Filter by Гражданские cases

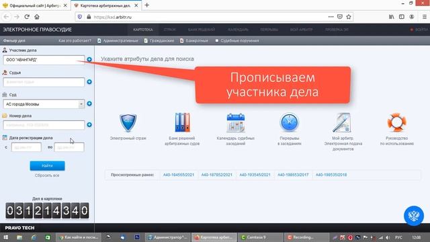click(x=159, y=40)
